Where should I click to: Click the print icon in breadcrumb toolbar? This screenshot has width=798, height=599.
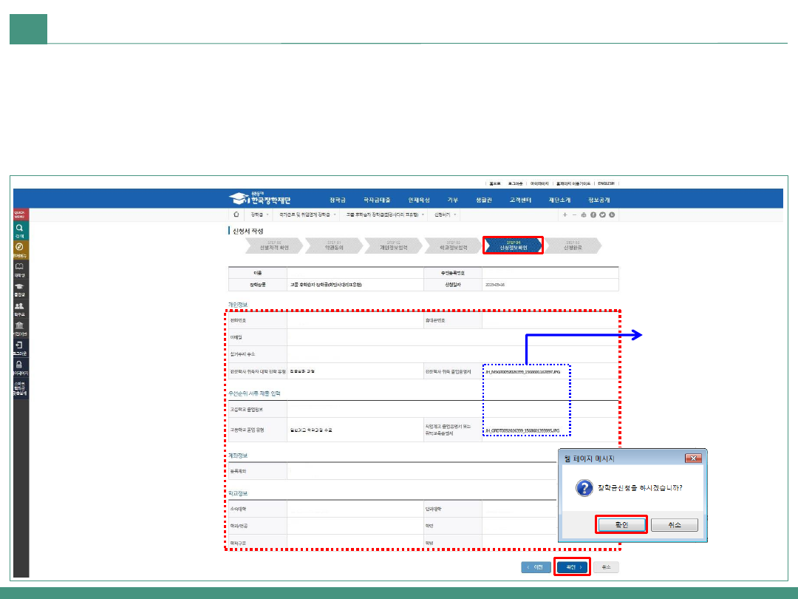click(584, 214)
